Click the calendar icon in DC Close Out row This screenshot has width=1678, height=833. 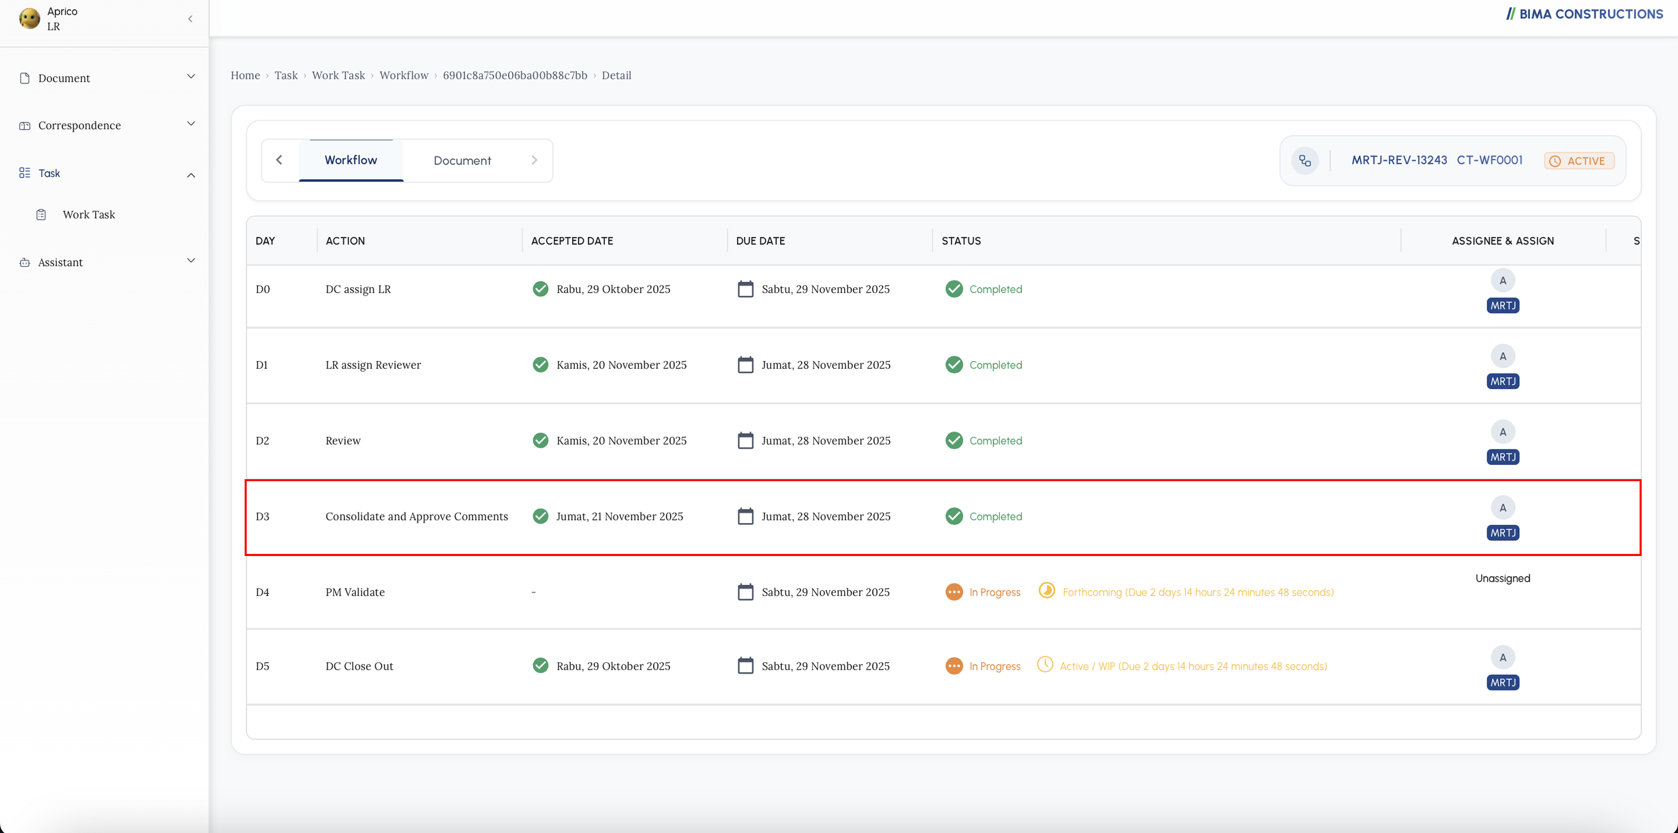tap(745, 666)
